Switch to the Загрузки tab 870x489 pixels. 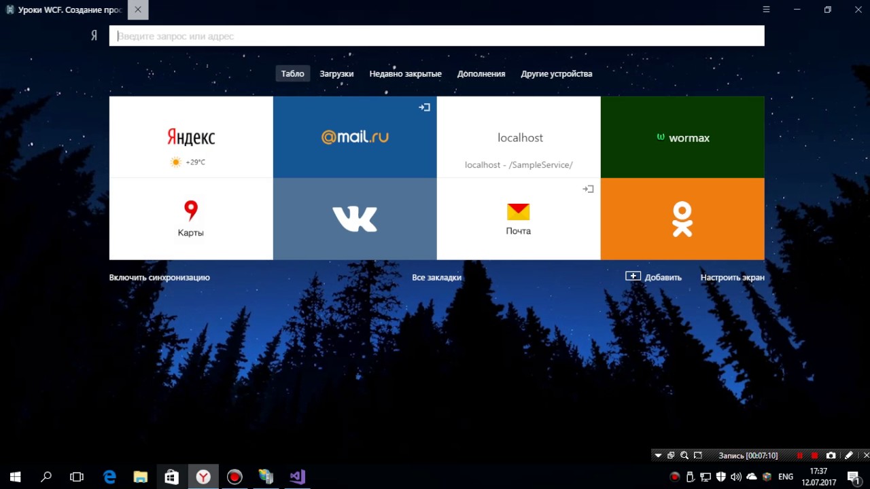coord(336,73)
